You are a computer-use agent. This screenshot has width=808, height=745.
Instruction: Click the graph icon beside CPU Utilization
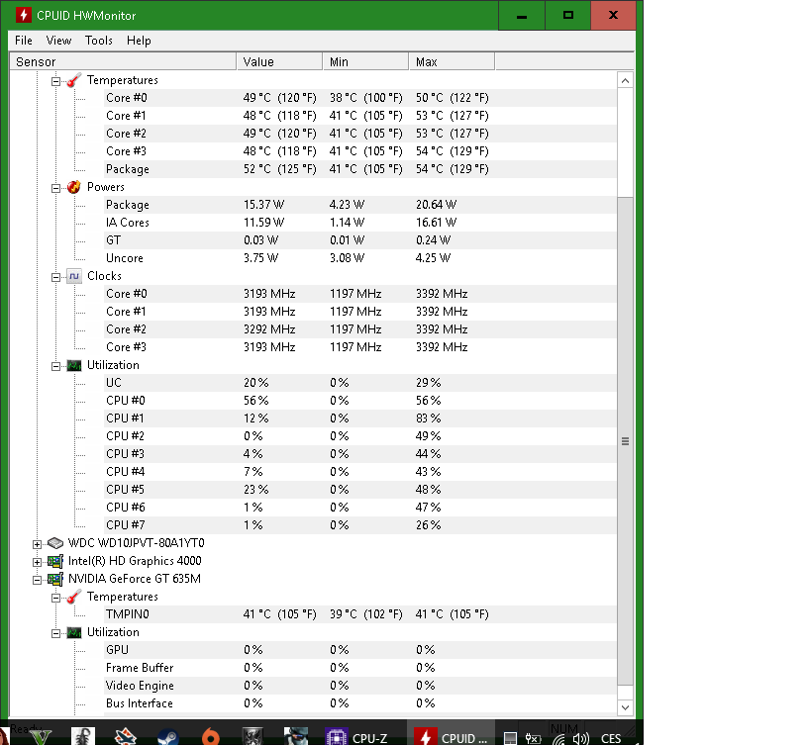tap(74, 365)
